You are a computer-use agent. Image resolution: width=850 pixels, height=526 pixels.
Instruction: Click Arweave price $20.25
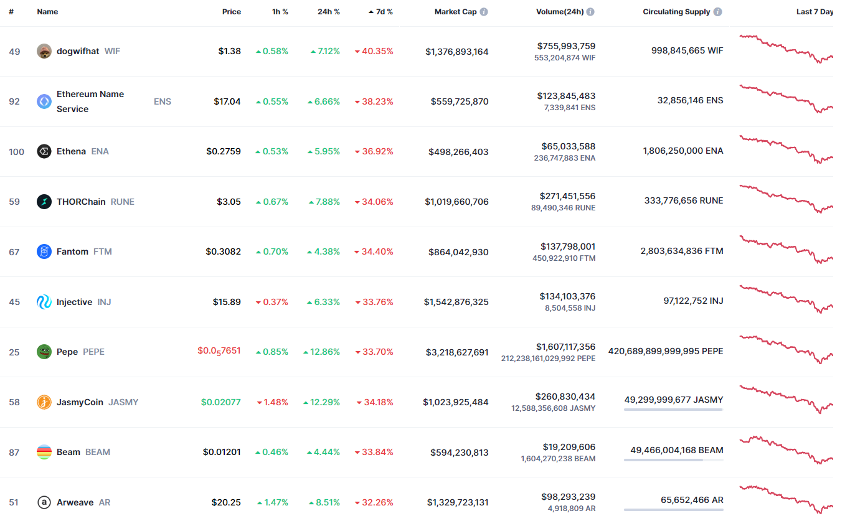[226, 502]
